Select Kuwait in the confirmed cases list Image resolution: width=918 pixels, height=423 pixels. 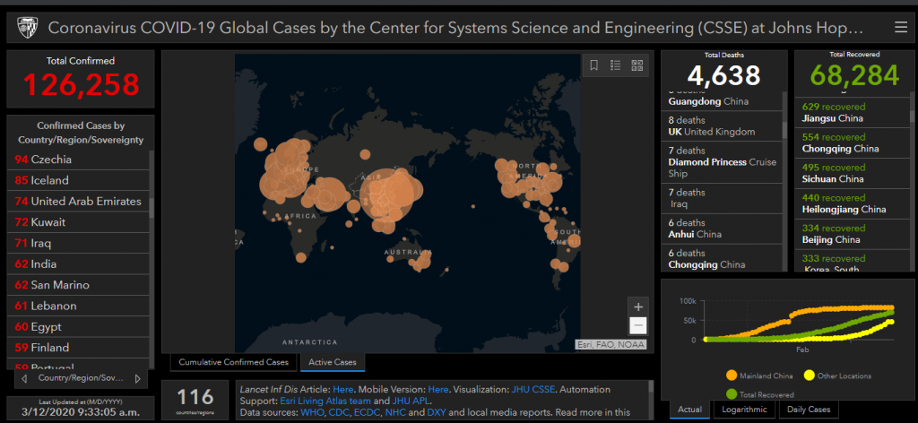tap(79, 222)
